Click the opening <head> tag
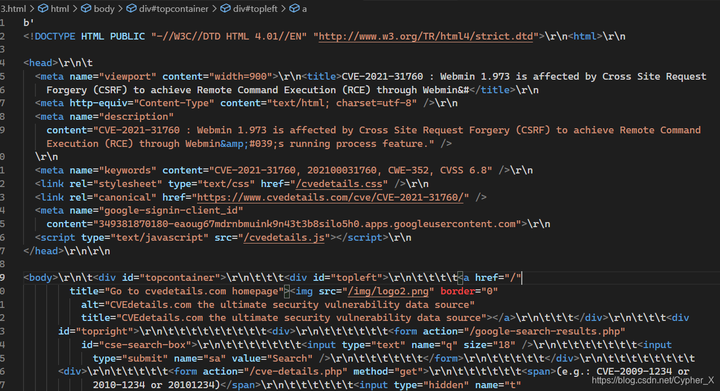720x391 pixels. click(x=41, y=63)
